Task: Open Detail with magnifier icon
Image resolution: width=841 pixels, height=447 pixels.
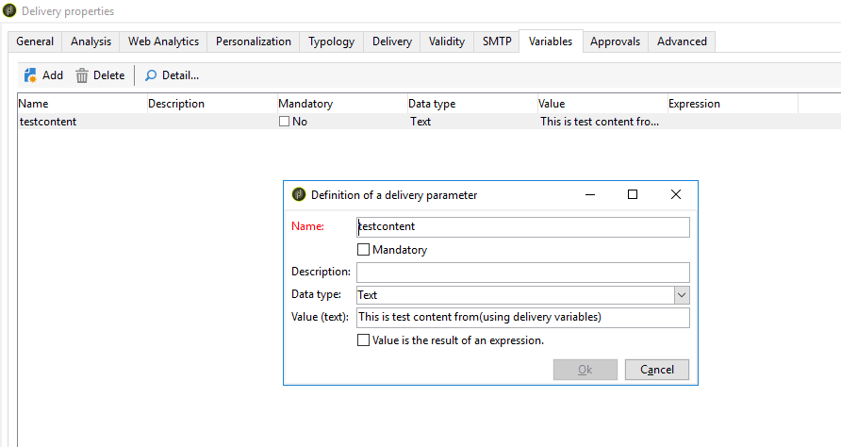Action: point(151,75)
